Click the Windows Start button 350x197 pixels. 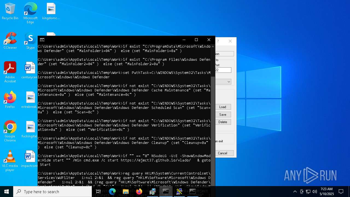pyautogui.click(x=7, y=192)
